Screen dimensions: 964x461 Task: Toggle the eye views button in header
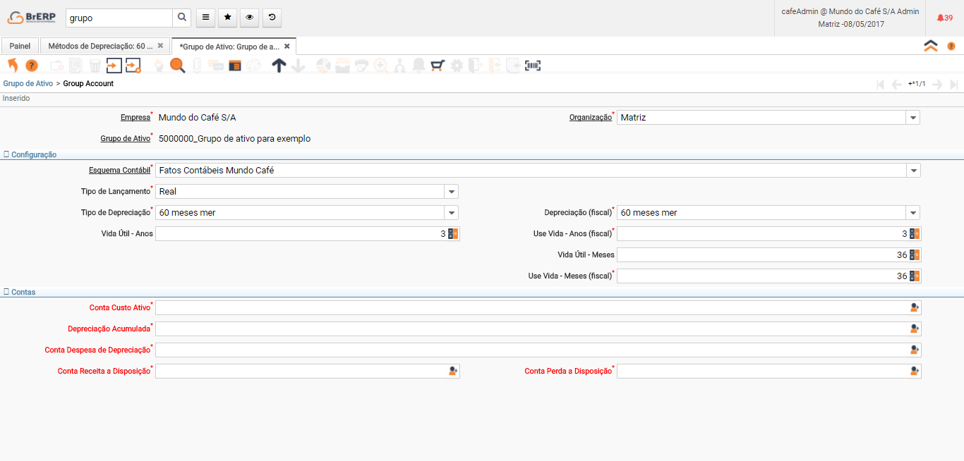click(x=249, y=18)
